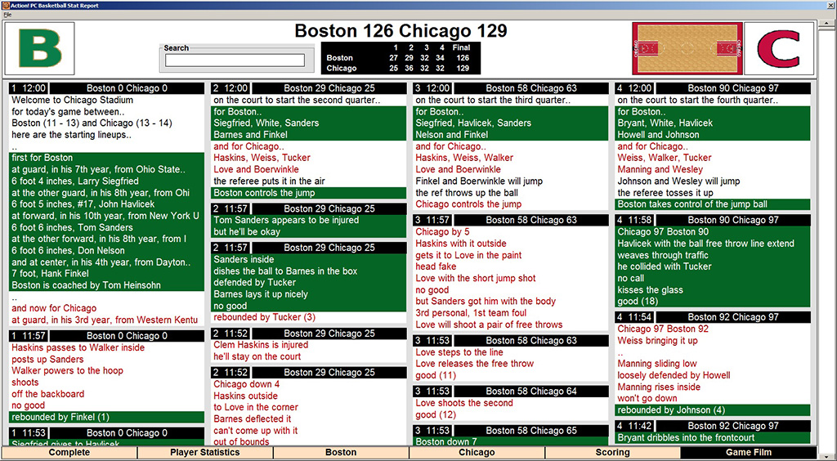Select the Chicago tab at bottom
The height and width of the screenshot is (461, 837).
point(477,452)
